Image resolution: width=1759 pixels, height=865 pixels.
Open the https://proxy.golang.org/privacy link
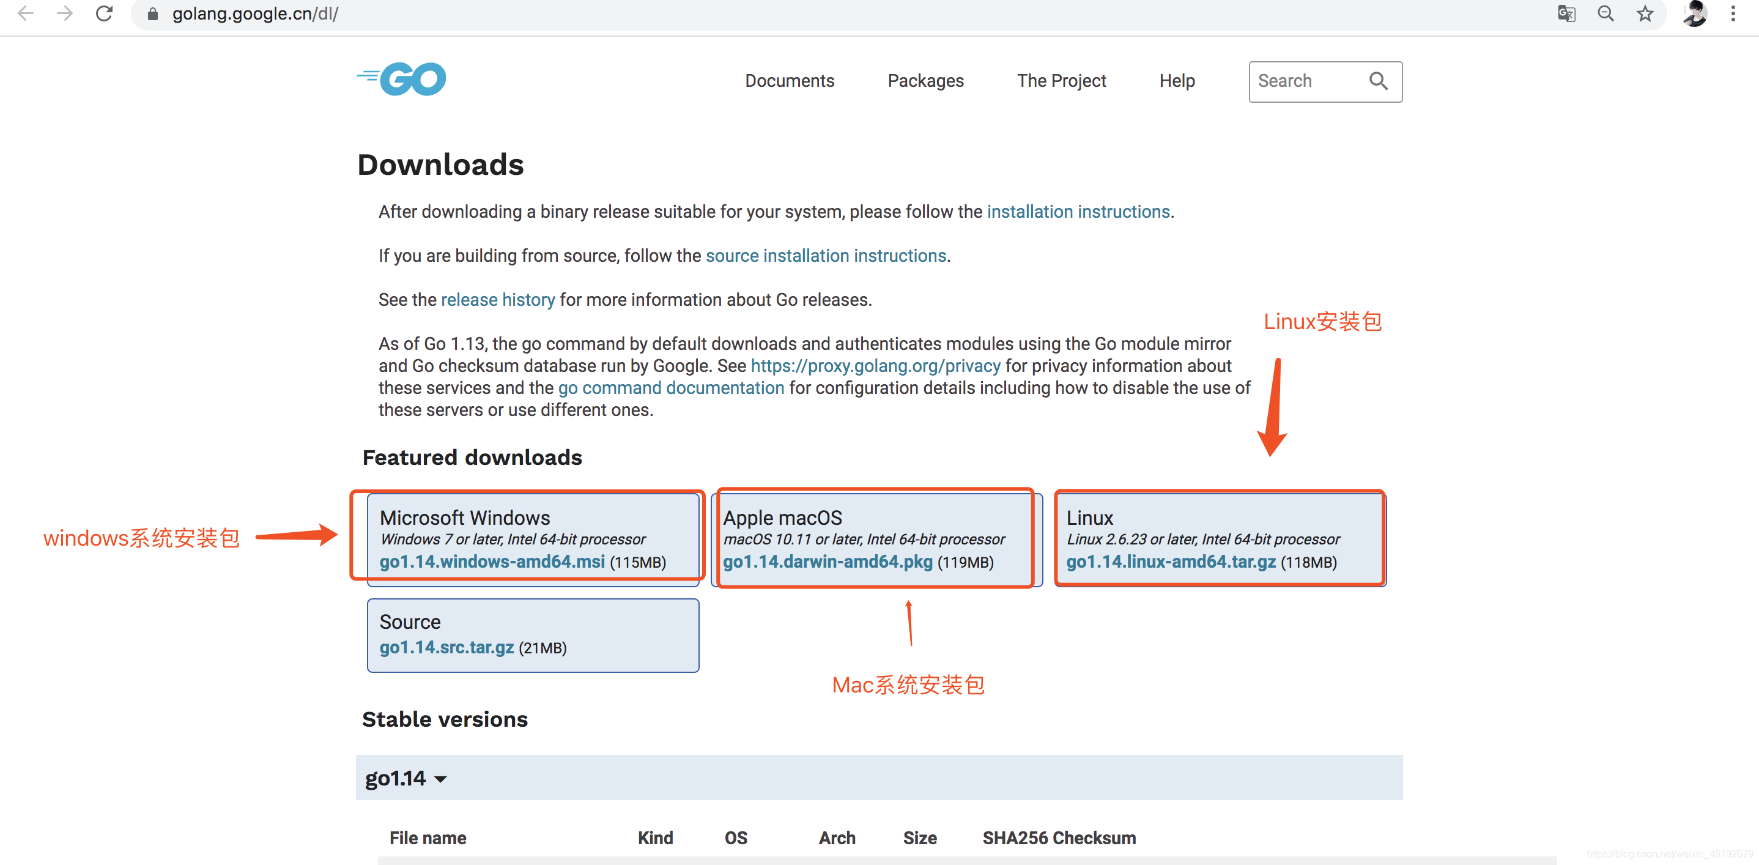875,366
